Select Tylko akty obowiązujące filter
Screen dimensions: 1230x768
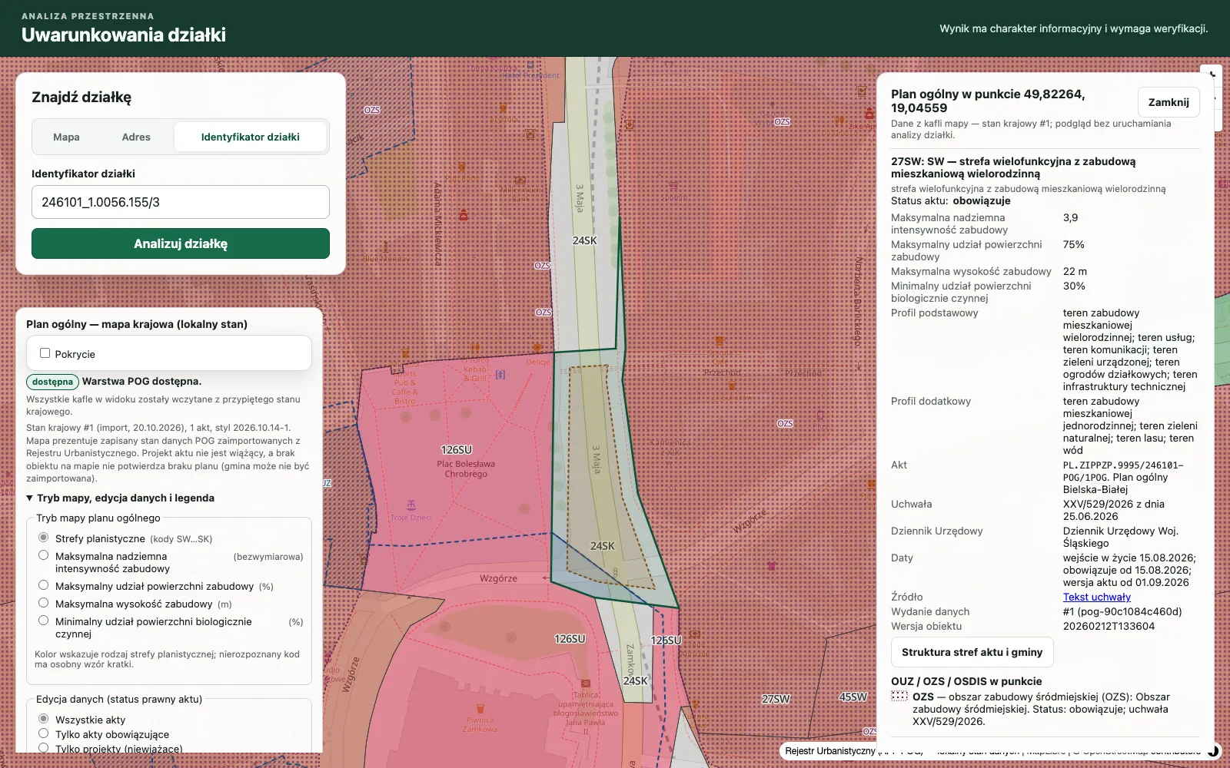44,733
